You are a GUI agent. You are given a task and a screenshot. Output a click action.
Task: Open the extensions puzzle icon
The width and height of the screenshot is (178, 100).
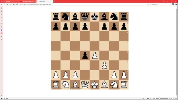(x=176, y=4)
